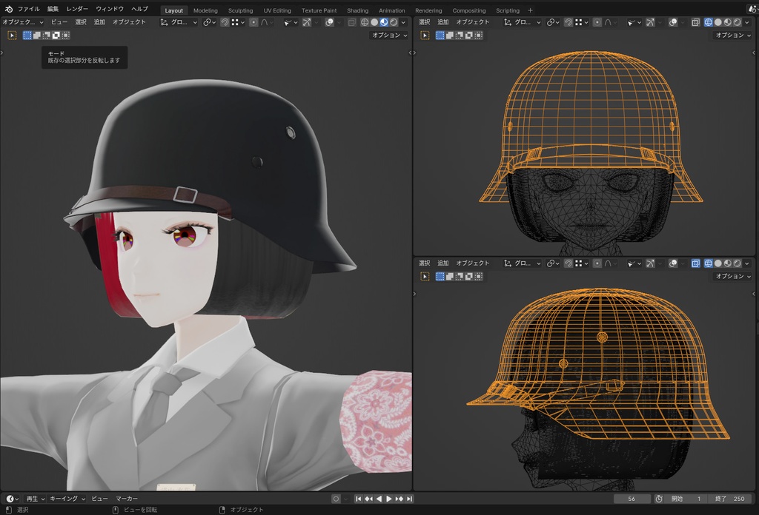
Task: Switch top-right viewport to rendered shading
Action: tap(738, 22)
